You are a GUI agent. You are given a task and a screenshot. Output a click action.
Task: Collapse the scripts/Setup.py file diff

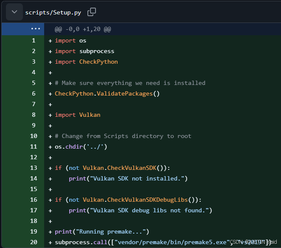pos(14,12)
